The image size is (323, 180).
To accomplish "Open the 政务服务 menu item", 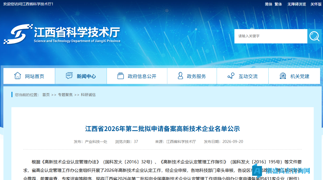I will tap(192, 76).
